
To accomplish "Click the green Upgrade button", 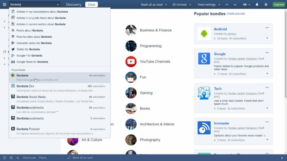I will (x=279, y=4).
